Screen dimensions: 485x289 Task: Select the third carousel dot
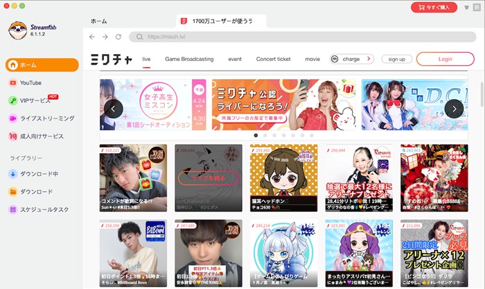[274, 135]
